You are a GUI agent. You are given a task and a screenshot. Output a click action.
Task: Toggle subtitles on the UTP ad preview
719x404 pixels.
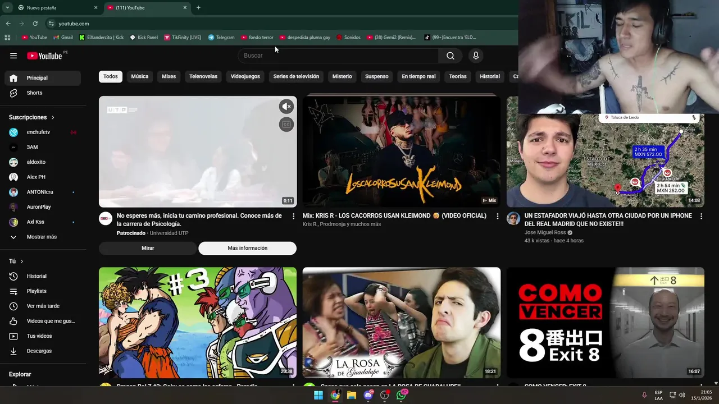click(x=286, y=125)
